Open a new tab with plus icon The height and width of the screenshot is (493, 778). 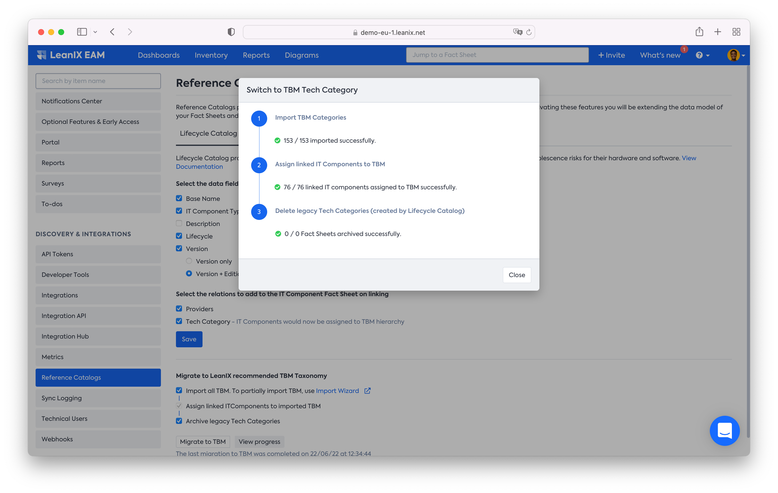click(718, 32)
